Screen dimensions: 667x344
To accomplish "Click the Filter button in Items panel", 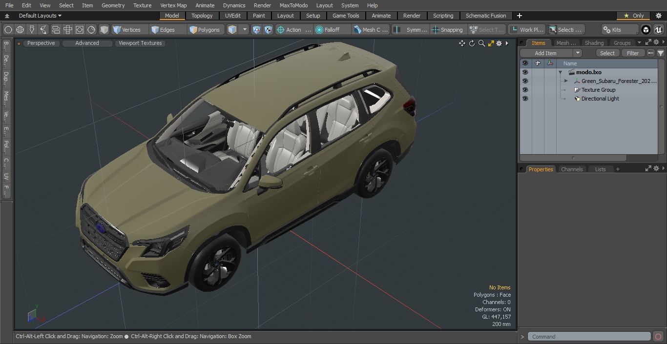I will [633, 53].
